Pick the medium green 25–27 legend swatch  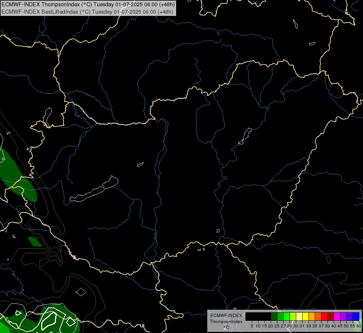[280, 316]
